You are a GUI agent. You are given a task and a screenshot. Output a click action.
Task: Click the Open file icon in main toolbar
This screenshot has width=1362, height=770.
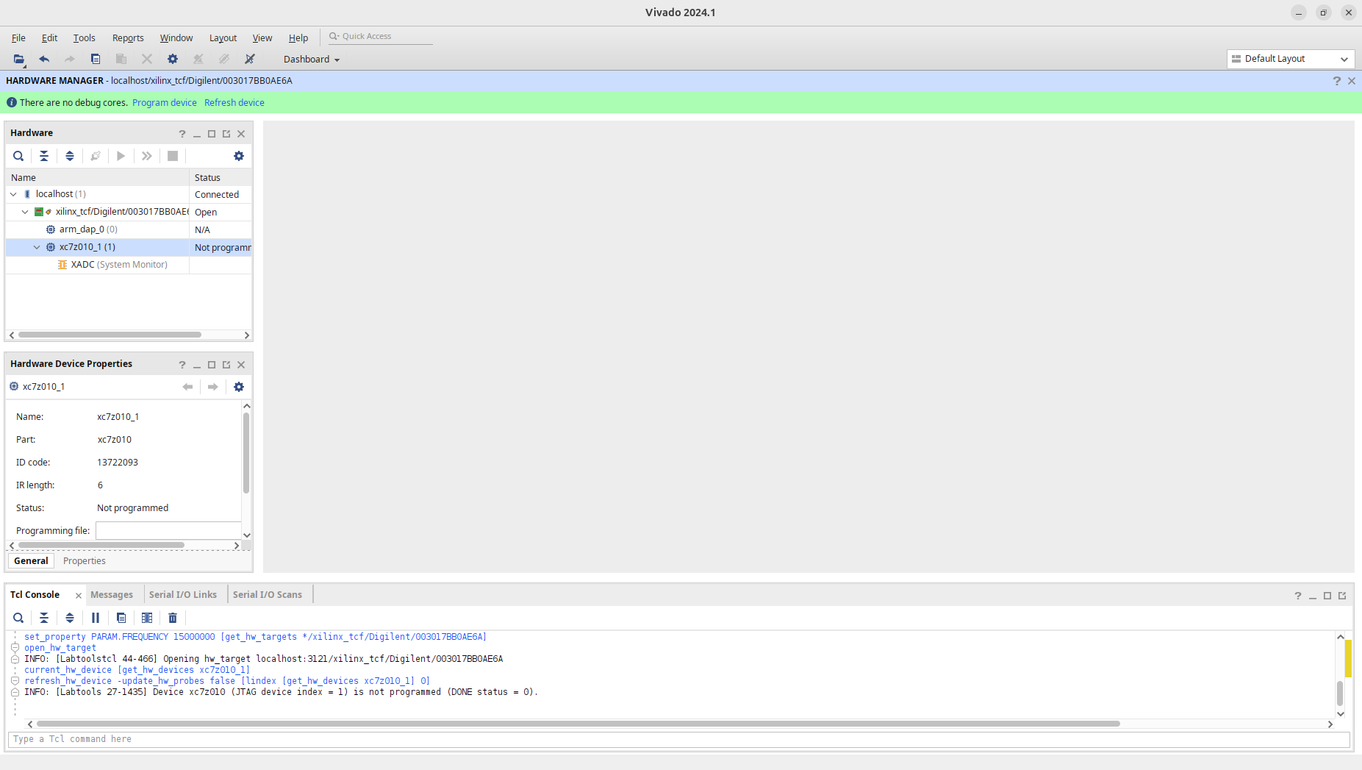click(x=18, y=60)
